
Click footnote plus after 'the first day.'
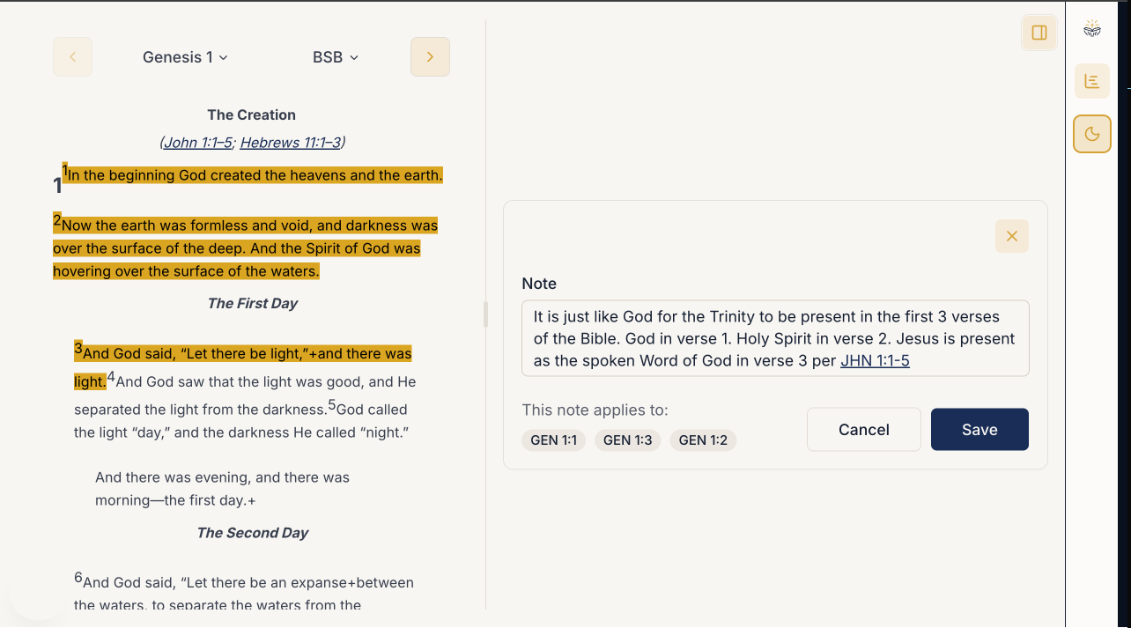tap(252, 500)
